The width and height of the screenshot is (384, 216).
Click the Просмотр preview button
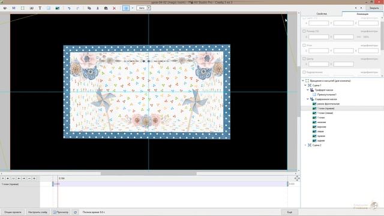(x=61, y=212)
